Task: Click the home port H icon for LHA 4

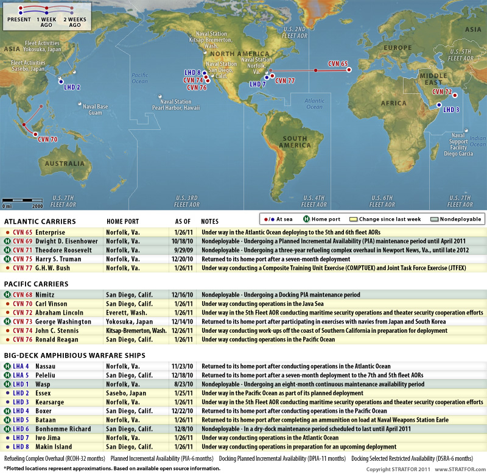Action: click(x=7, y=366)
